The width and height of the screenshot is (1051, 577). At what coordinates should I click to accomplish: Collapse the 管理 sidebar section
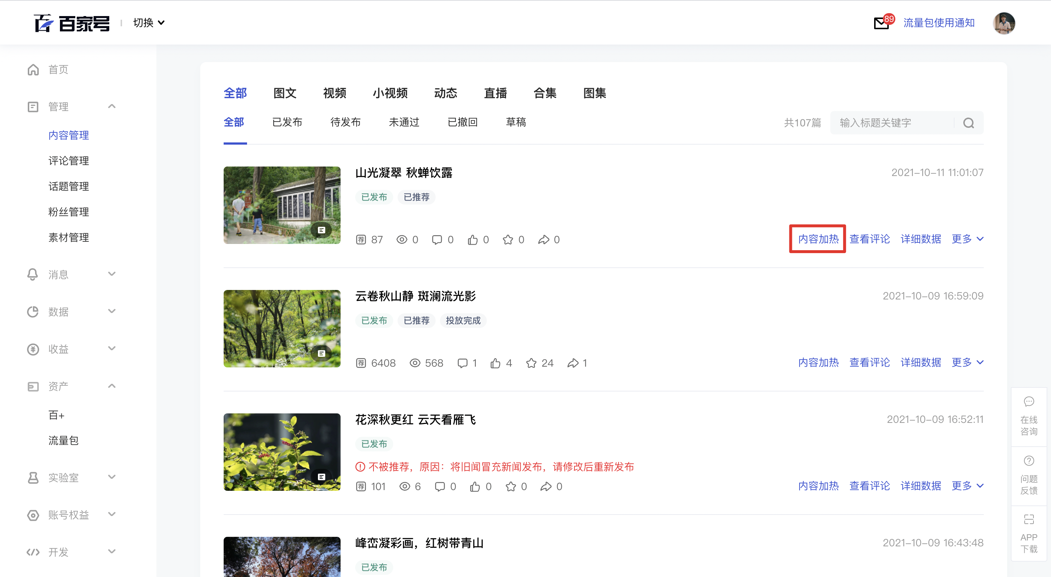[x=112, y=106]
